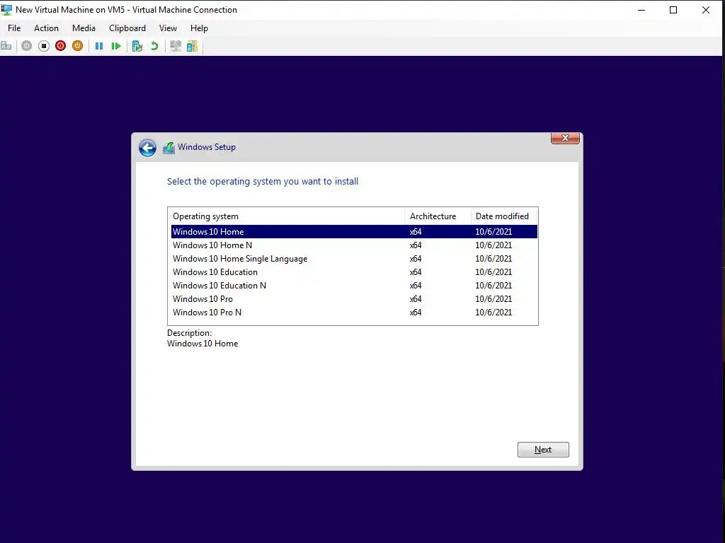
Task: Select Windows 10 Home row
Action: pyautogui.click(x=354, y=232)
